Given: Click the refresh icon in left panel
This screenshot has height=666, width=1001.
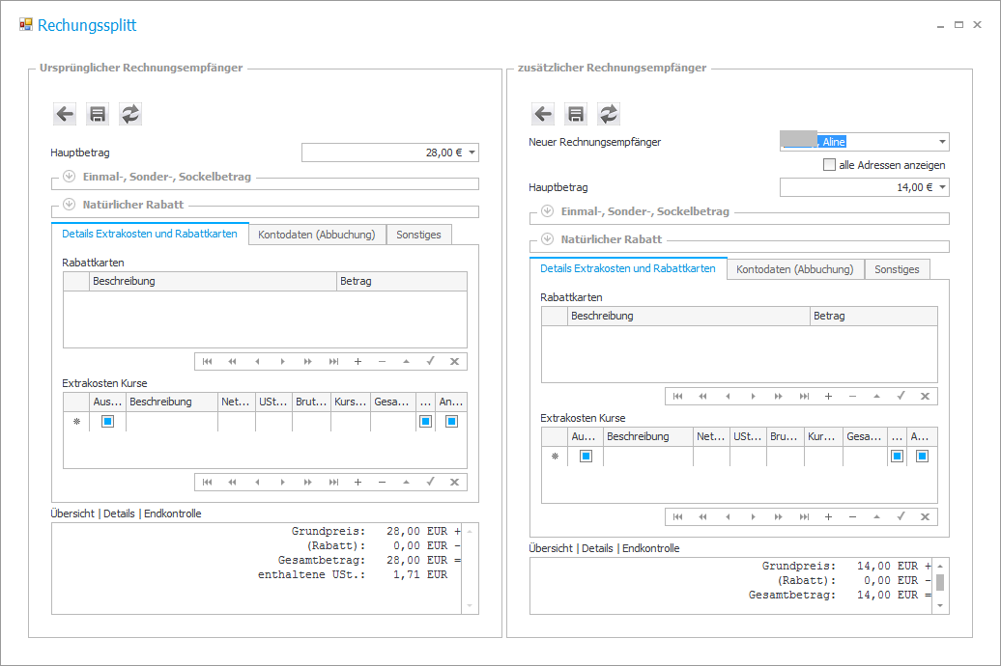Looking at the screenshot, I should click(x=130, y=114).
